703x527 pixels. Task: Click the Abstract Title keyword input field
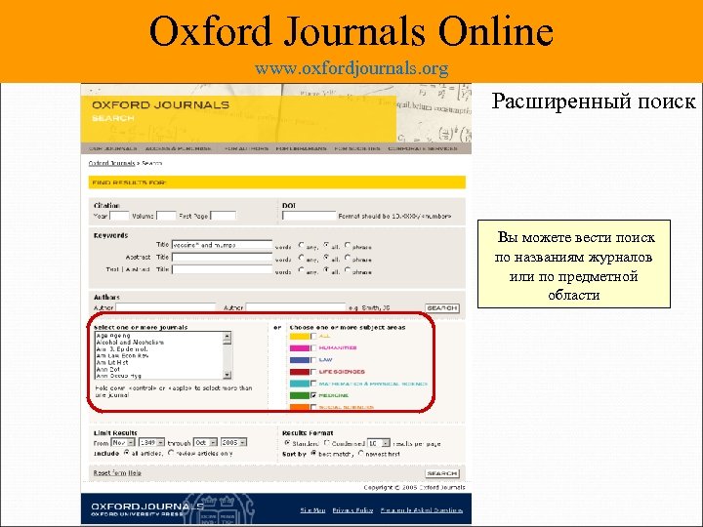222,258
